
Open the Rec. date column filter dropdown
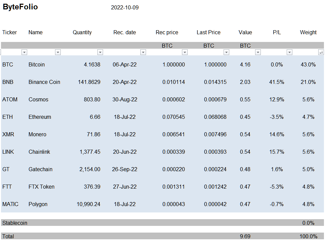point(143,52)
